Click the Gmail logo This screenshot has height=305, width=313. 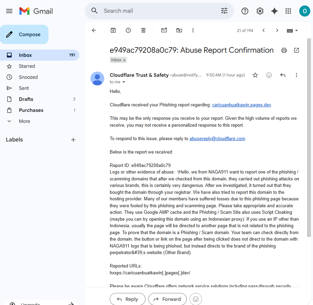click(x=36, y=11)
